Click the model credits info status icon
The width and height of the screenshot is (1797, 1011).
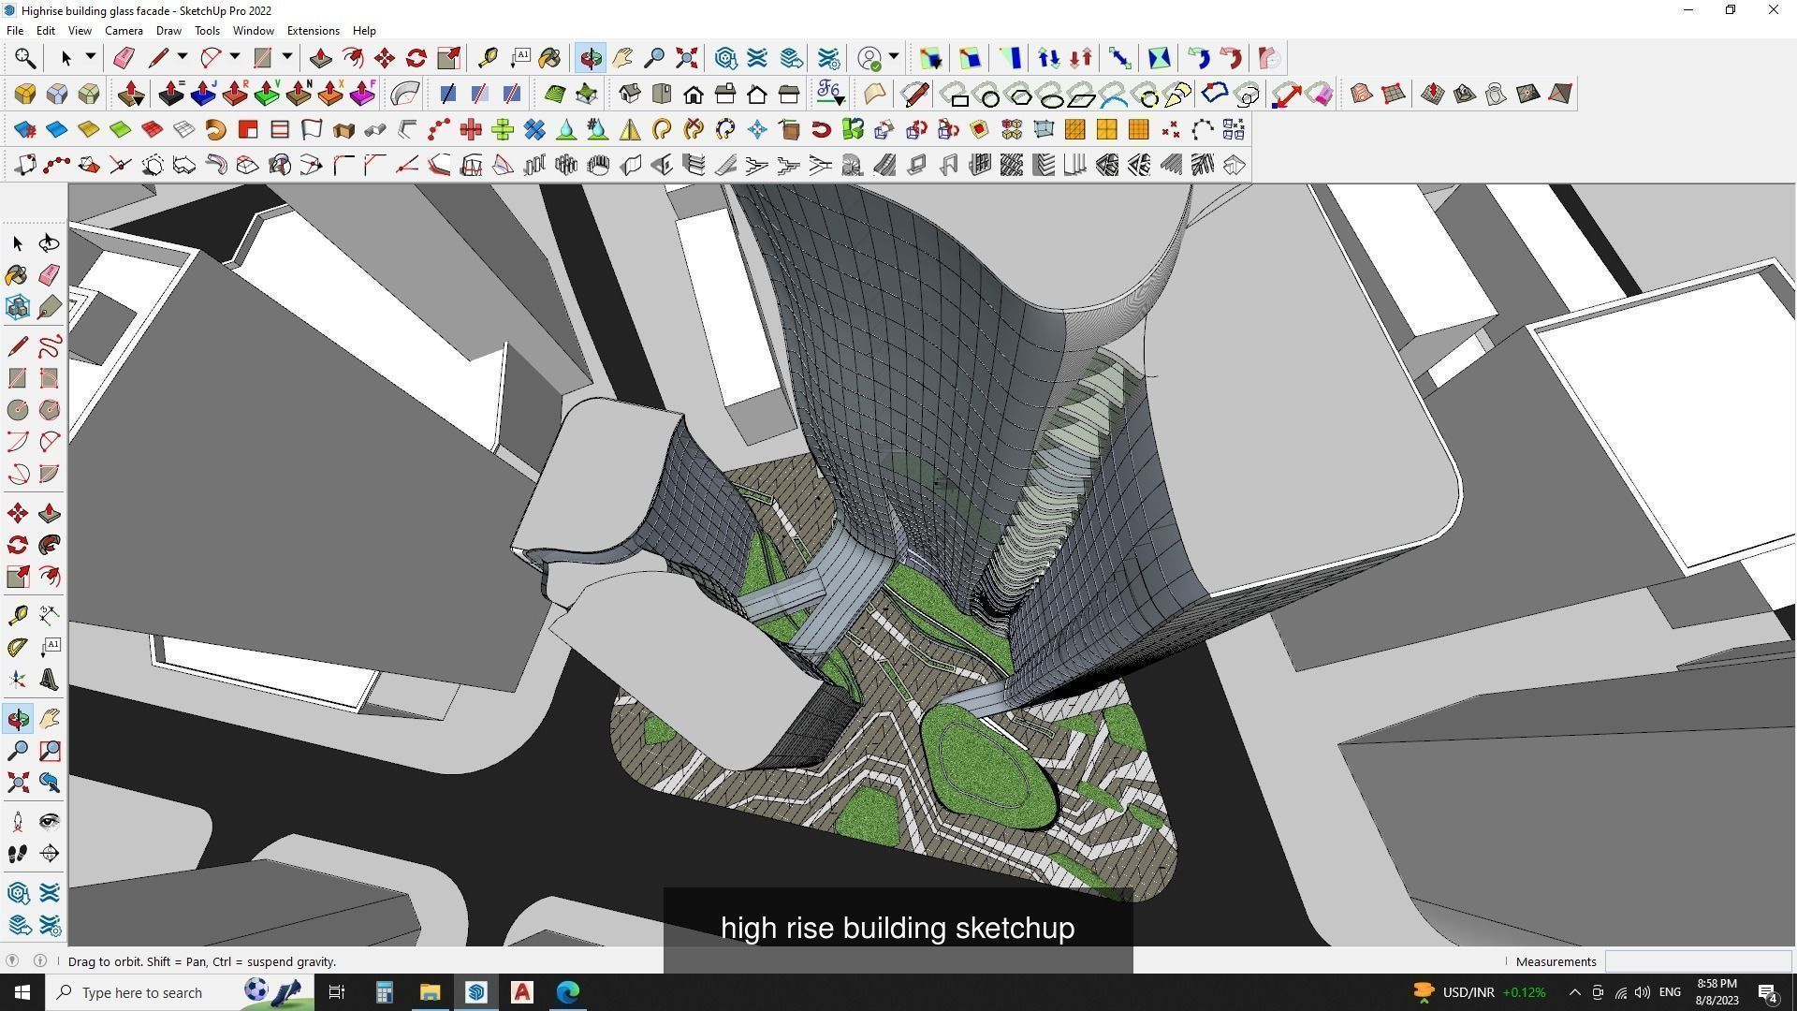(x=40, y=961)
